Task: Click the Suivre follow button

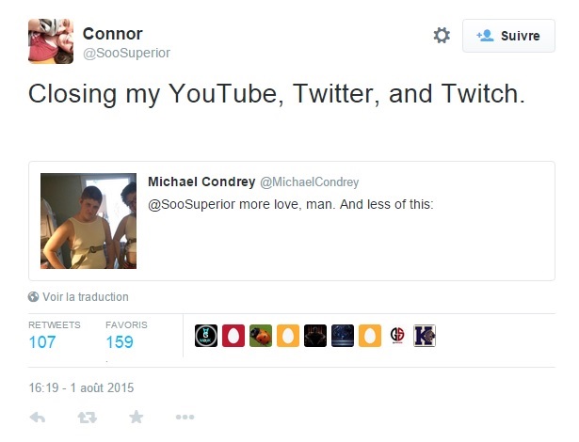Action: [x=508, y=36]
